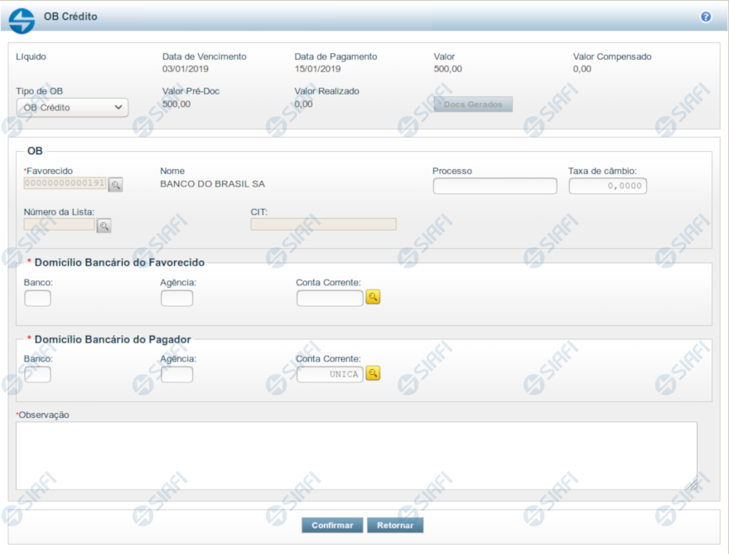Image resolution: width=729 pixels, height=554 pixels.
Task: Open the Favorecido search magnifier icon
Action: (x=116, y=185)
